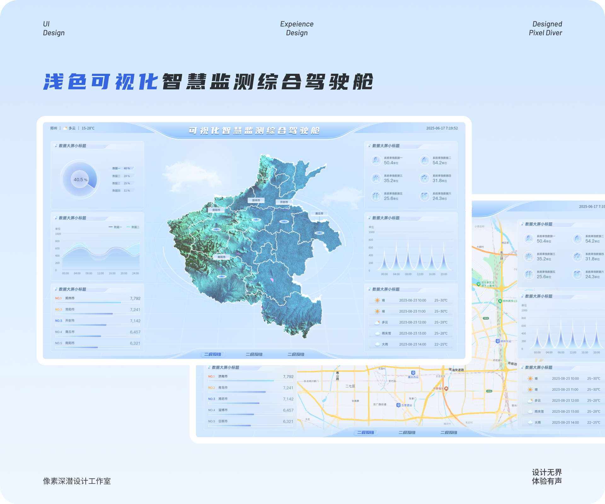The width and height of the screenshot is (605, 504).
Task: Click the 郑州市 label on the province map
Action: pyautogui.click(x=256, y=200)
